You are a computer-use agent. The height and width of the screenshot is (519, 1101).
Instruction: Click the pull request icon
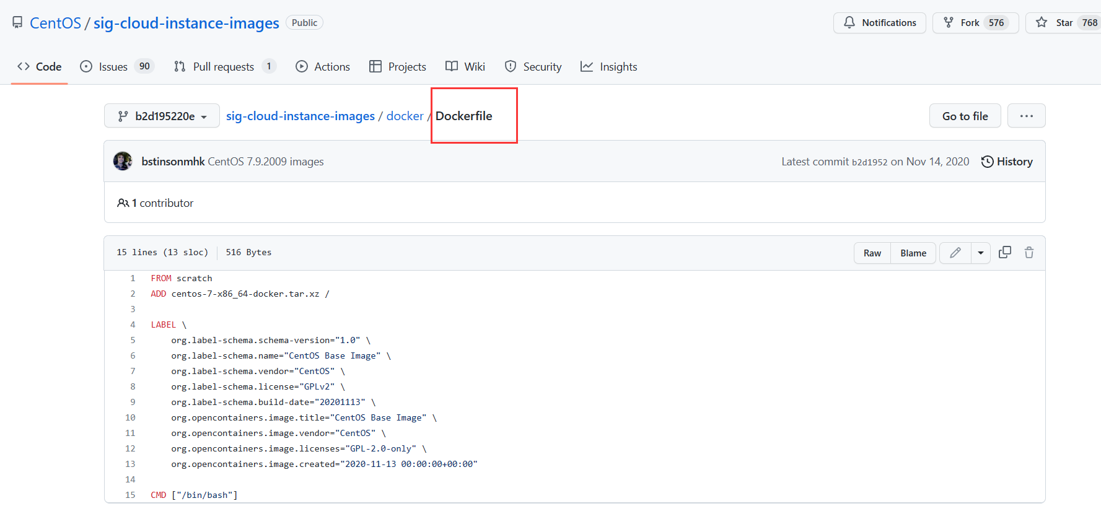180,66
